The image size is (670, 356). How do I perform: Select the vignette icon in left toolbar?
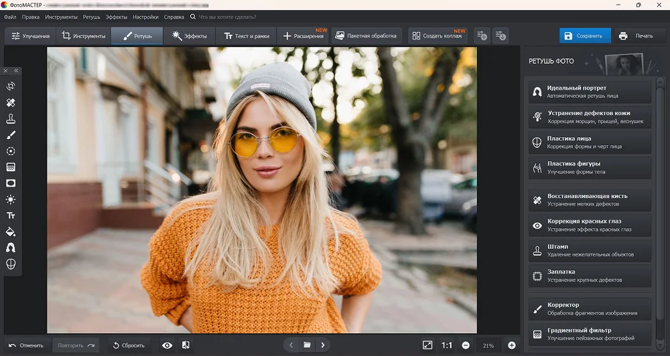click(11, 183)
